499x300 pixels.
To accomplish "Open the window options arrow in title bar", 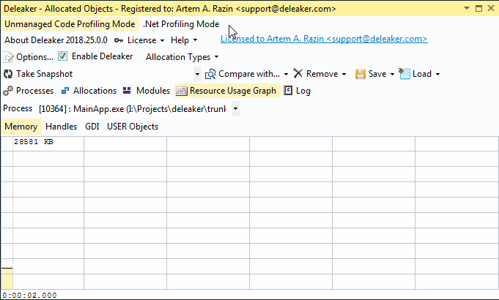I will point(467,8).
